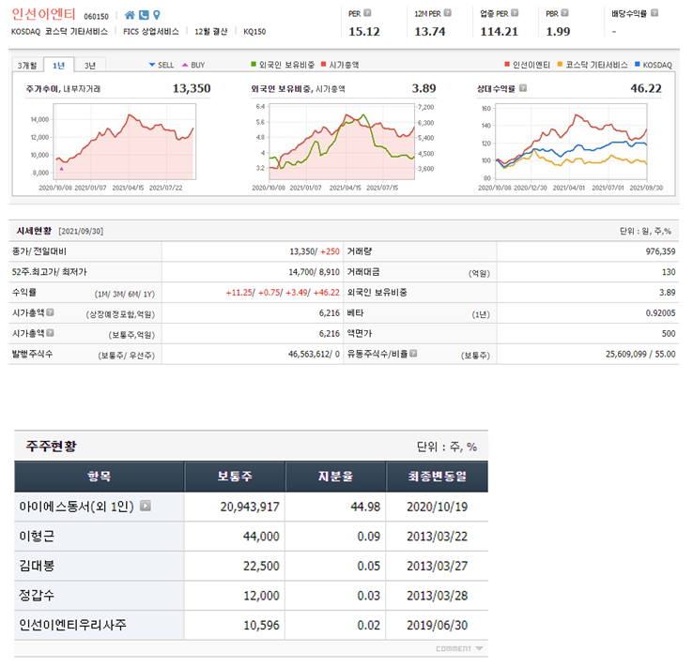Click 지분율 value 44.98
This screenshot has height=667, width=693.
click(365, 507)
